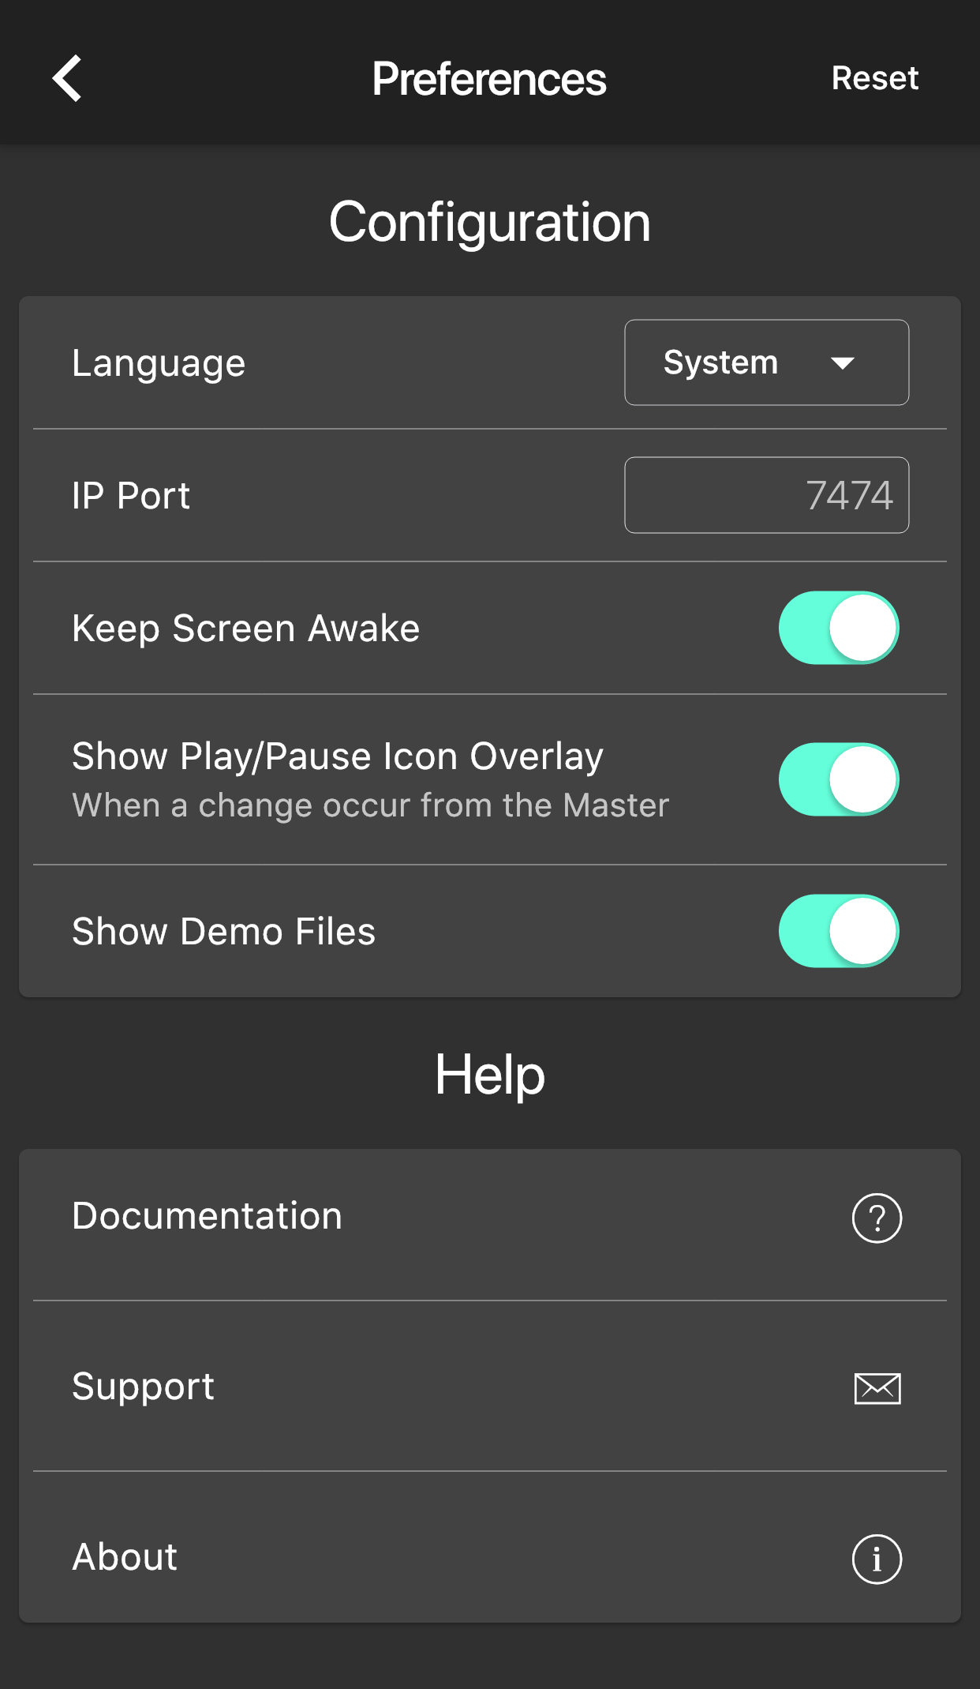Go back using the header arrow
This screenshot has width=980, height=1689.
pos(68,78)
